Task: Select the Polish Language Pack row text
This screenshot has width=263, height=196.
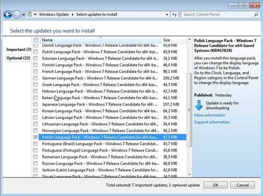Action: [100, 137]
